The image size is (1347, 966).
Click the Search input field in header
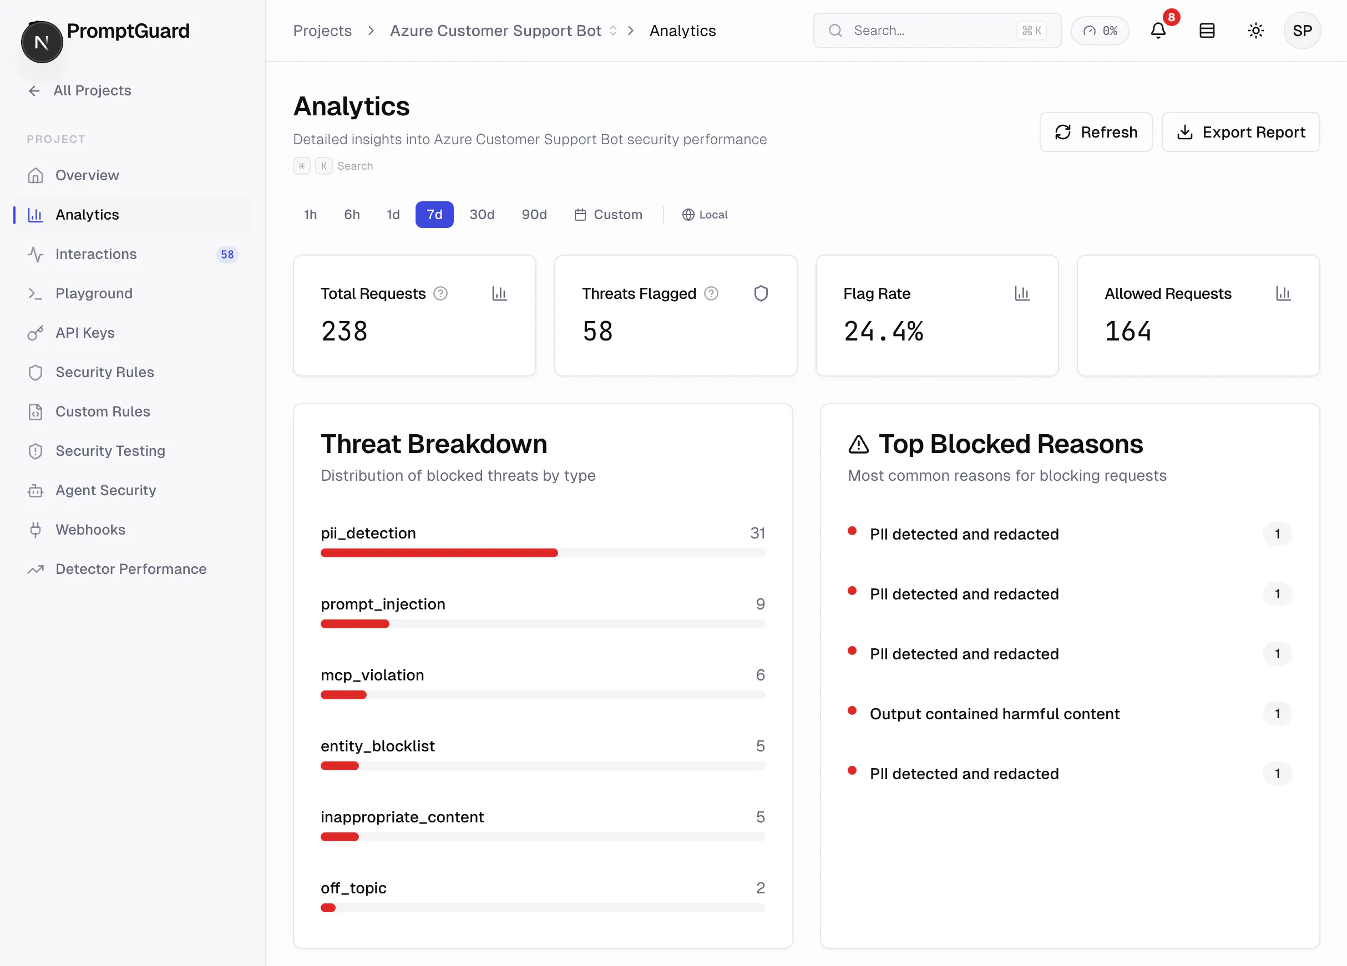(936, 31)
